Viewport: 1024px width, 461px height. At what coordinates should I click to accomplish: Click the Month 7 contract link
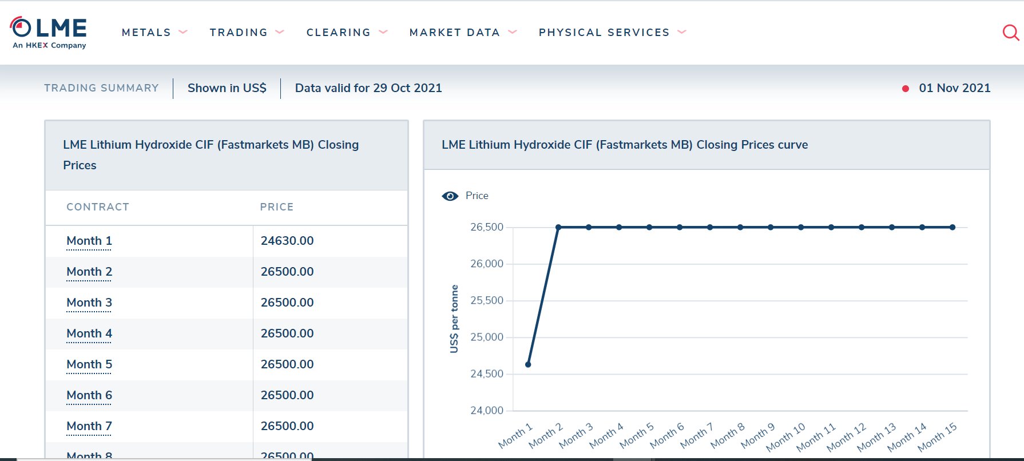89,426
